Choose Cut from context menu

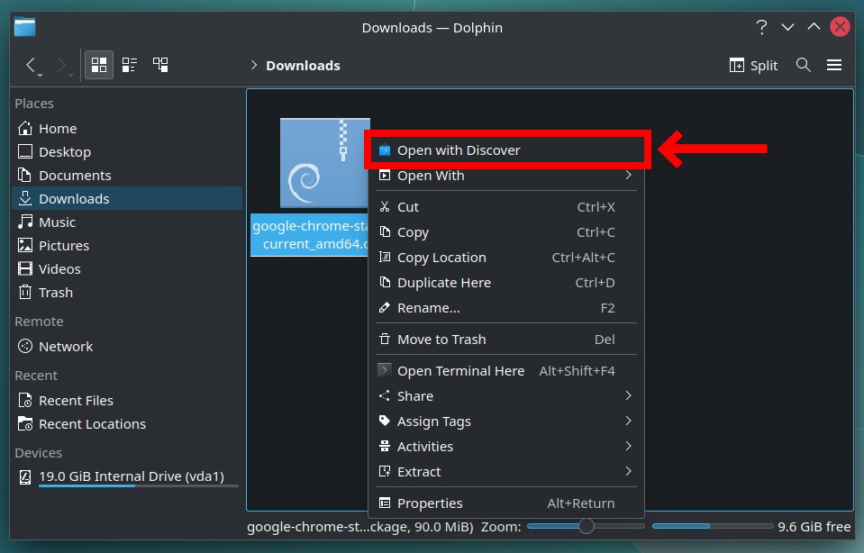tap(505, 207)
